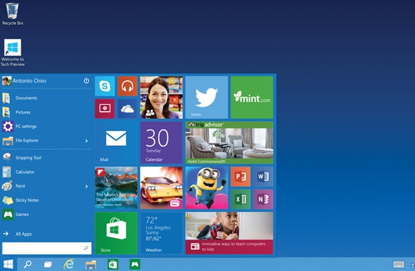
Task: Select Welcome to Tech Preview desktop shortcut
Action: 13,53
